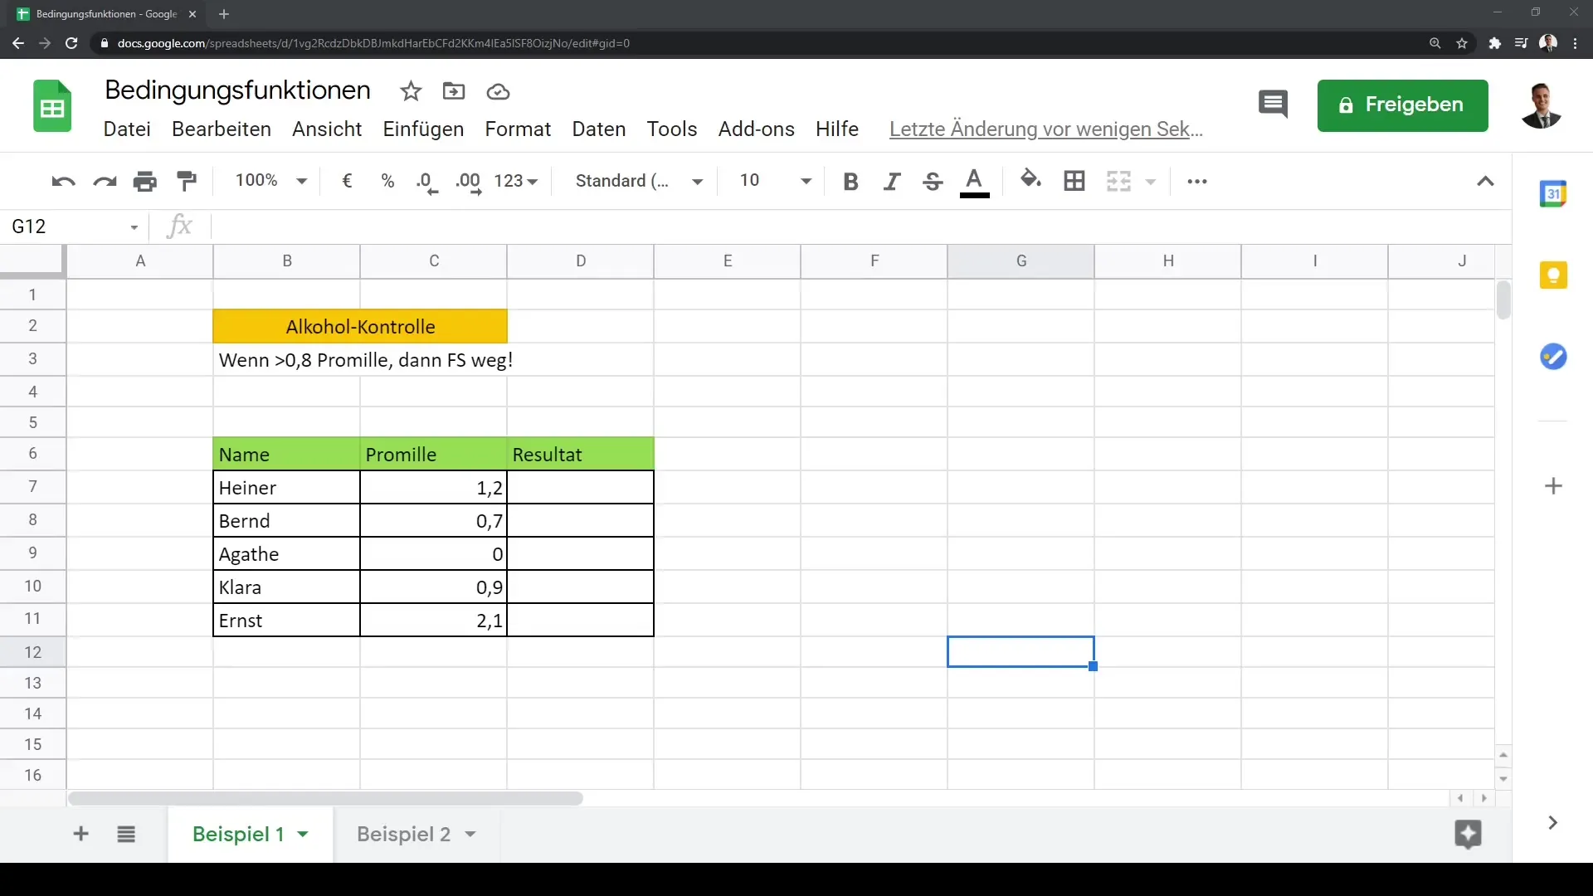Click the Freigeben button
The width and height of the screenshot is (1593, 896).
tap(1403, 104)
